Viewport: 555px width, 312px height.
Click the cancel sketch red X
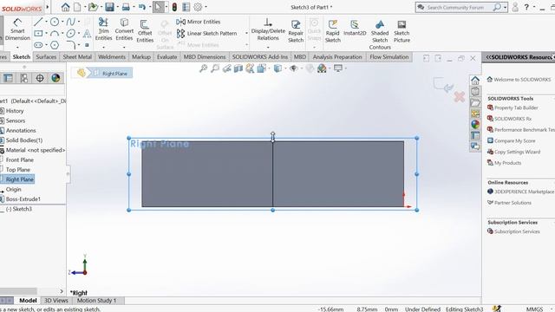point(459,96)
